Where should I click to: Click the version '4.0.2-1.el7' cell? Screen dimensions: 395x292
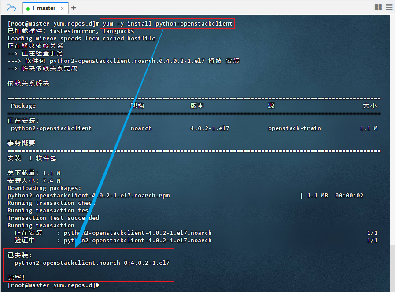pos(210,128)
